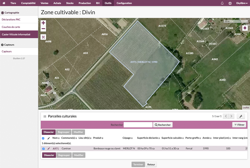Sort by Lieu-dit(s) column

tap(85, 138)
